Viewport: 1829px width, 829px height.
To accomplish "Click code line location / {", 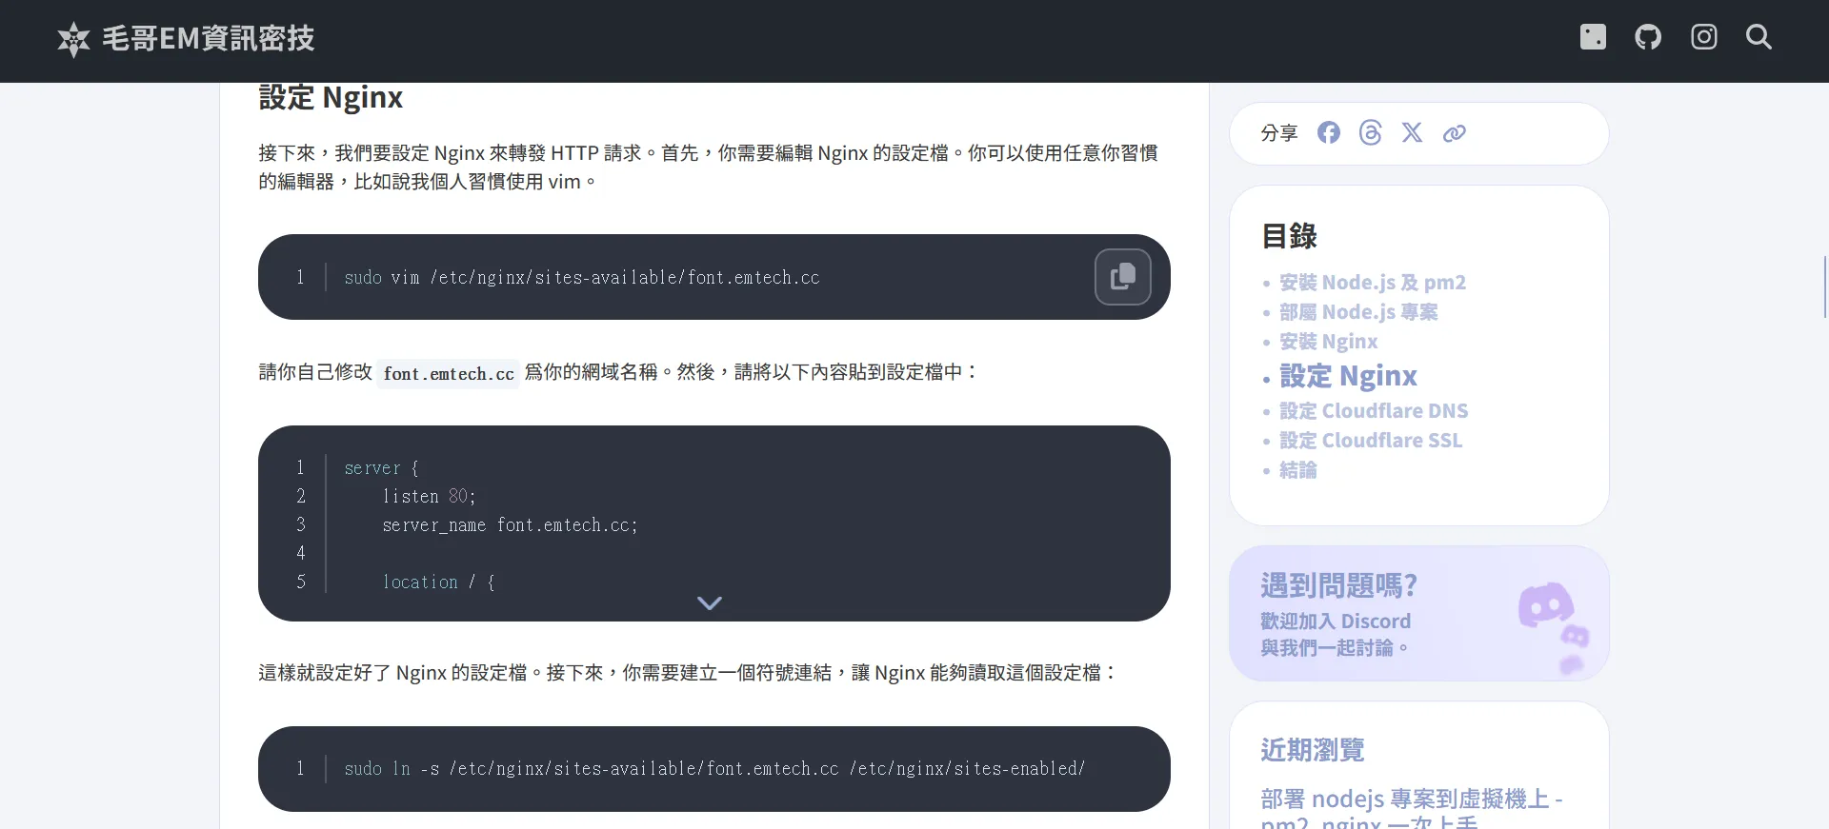I will (438, 582).
